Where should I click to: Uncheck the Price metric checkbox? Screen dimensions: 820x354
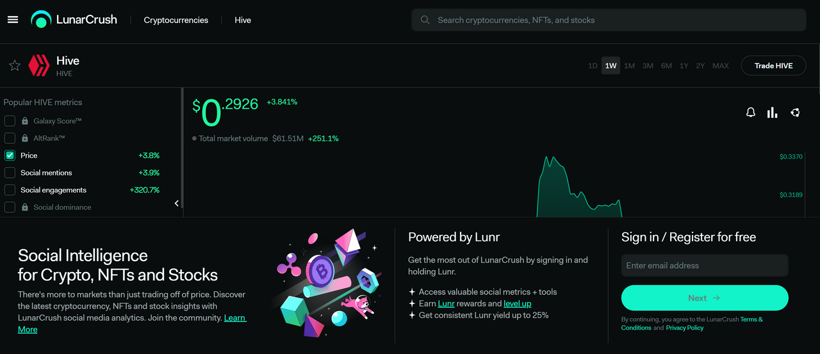[10, 156]
